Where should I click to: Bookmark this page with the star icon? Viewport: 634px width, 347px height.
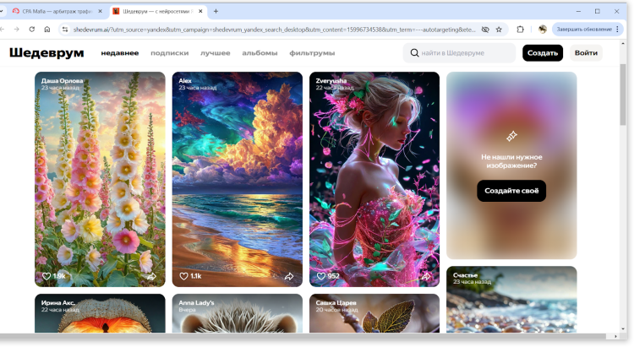[499, 29]
